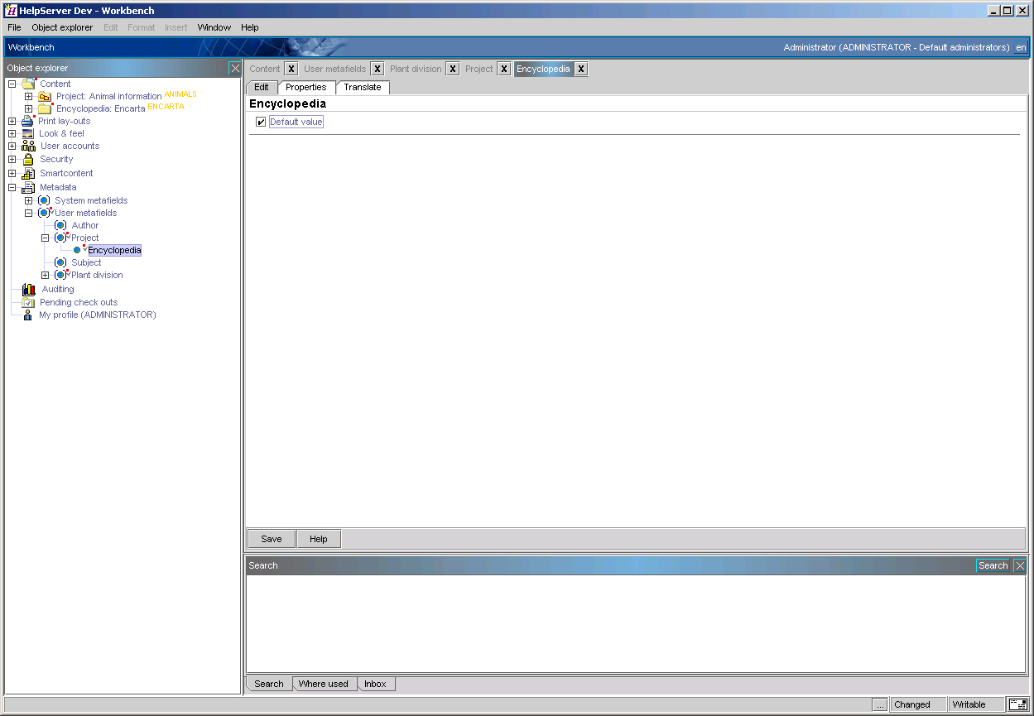Click the Search button in Search header
1034x716 pixels.
pos(993,565)
